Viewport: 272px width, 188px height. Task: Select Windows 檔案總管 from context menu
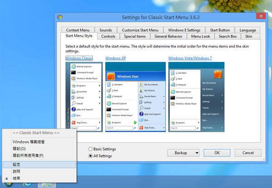pyautogui.click(x=35, y=142)
